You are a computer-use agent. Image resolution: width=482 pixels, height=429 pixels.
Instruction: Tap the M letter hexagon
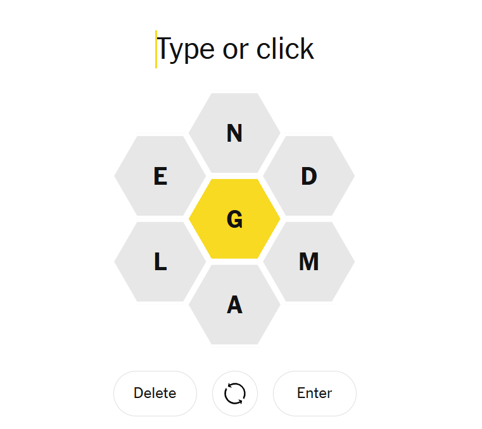[308, 261]
